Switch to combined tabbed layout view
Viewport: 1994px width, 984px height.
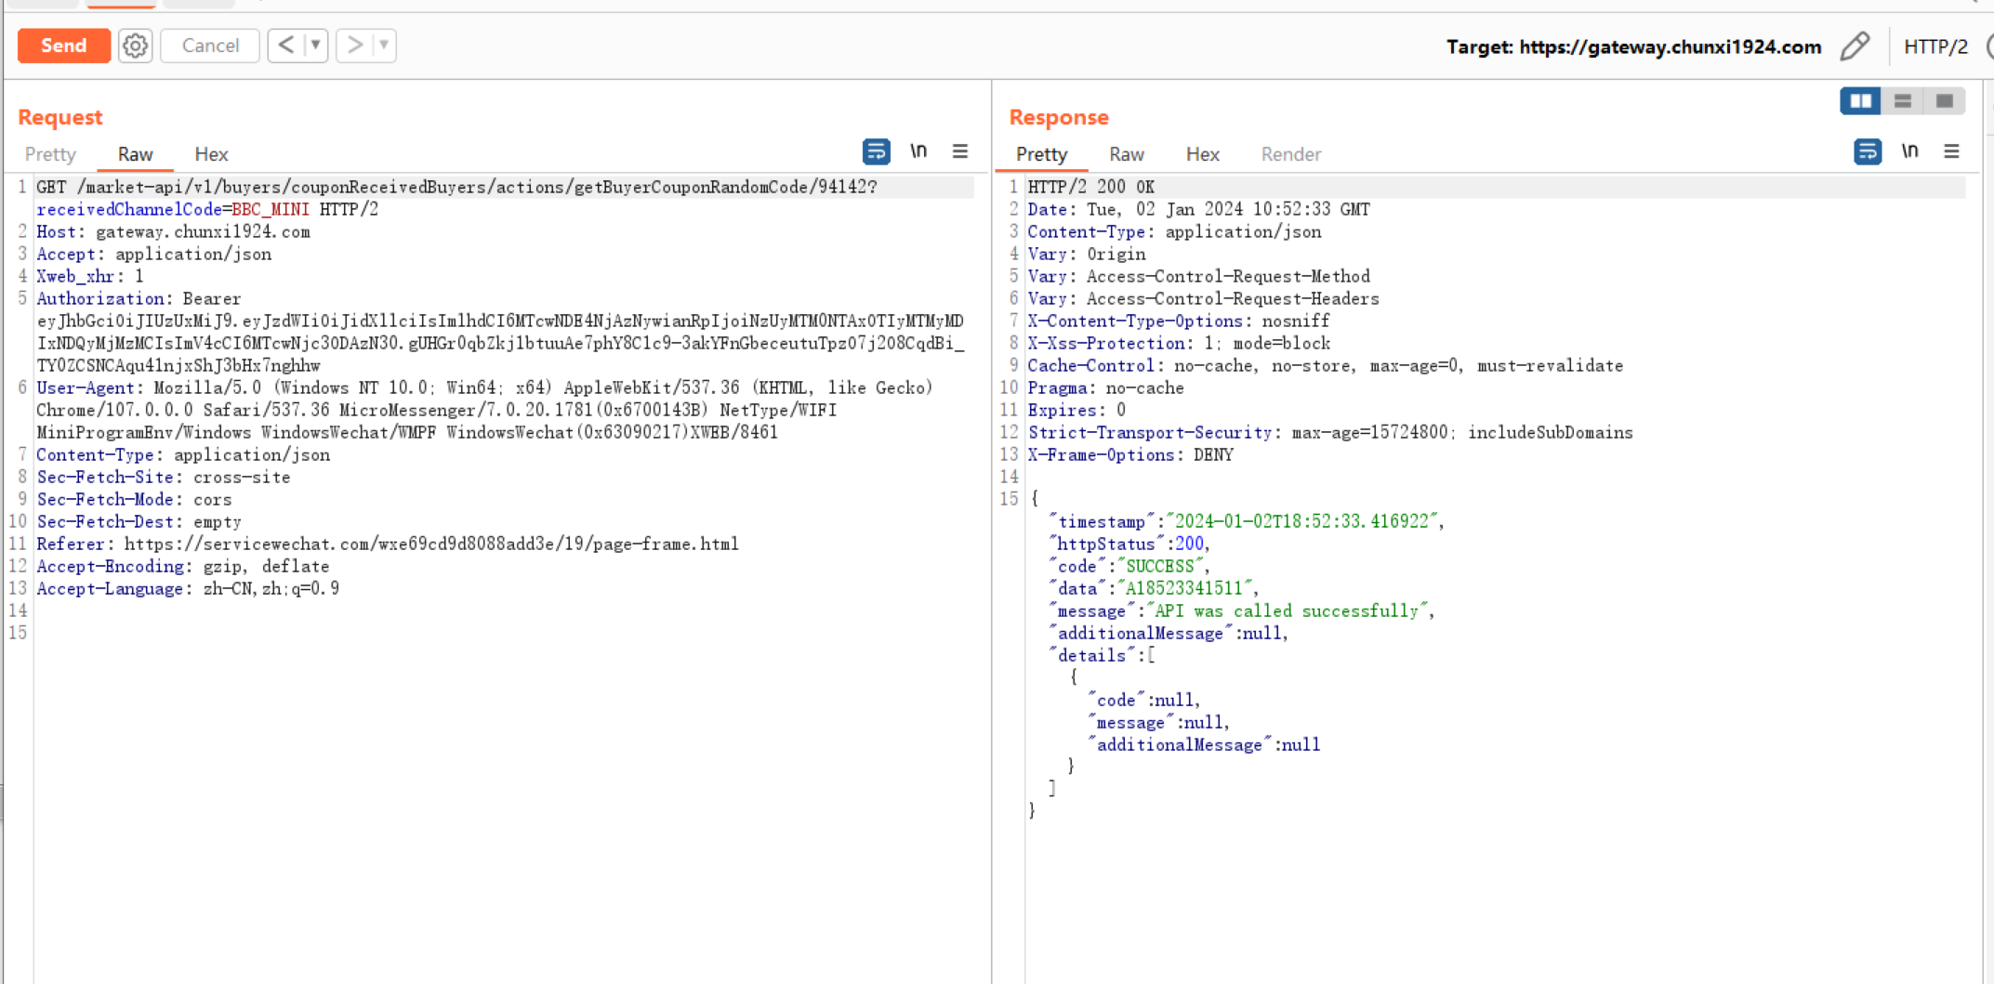coord(1944,101)
